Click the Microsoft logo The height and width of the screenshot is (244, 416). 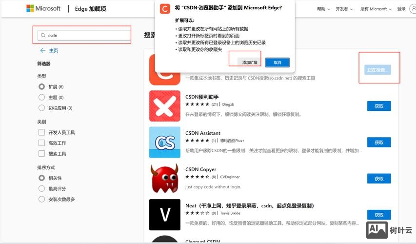click(43, 8)
